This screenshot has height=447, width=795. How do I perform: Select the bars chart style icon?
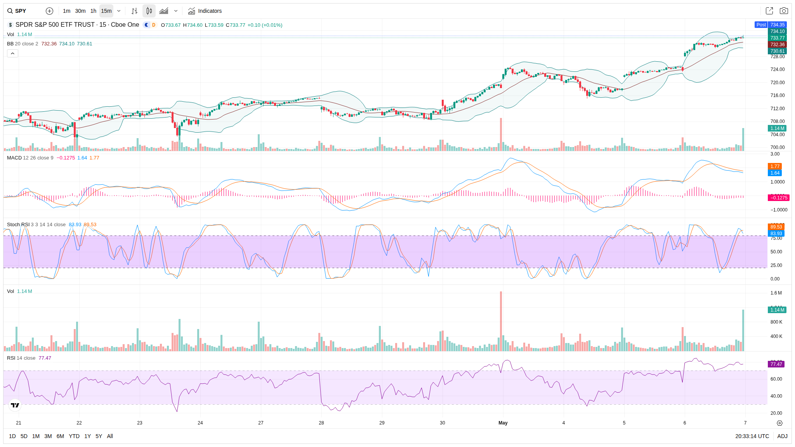(134, 11)
